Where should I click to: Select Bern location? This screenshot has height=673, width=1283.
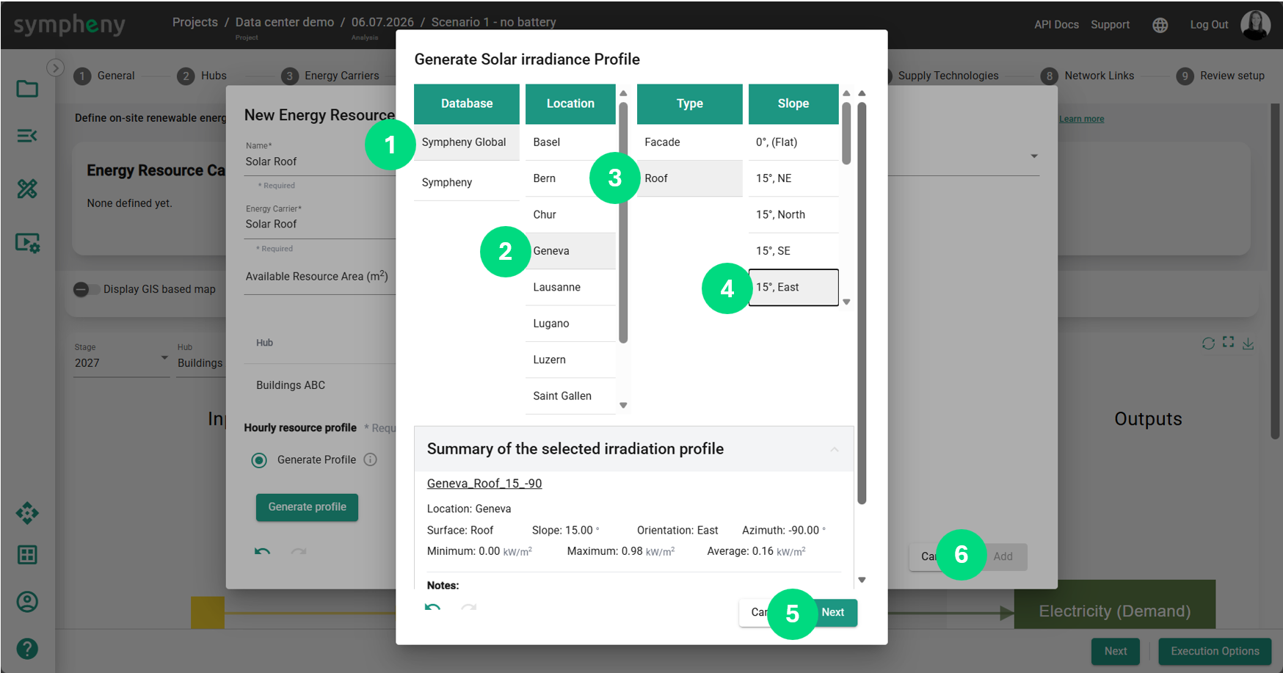(570, 178)
